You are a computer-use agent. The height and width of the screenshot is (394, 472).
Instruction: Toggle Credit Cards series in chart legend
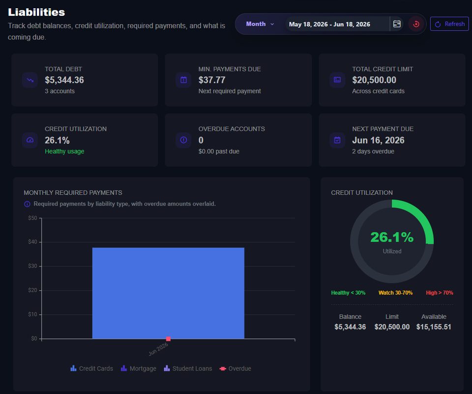pyautogui.click(x=91, y=368)
